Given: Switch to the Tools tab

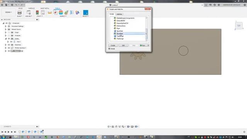Looking at the screenshot, I should point(58,8).
